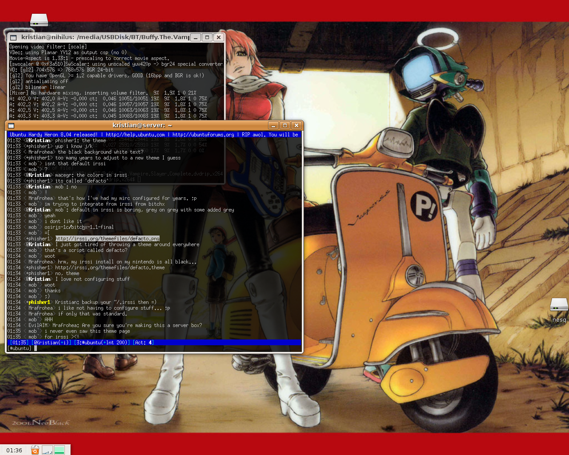Click the "[01:35]" time in the status bar

[19, 343]
